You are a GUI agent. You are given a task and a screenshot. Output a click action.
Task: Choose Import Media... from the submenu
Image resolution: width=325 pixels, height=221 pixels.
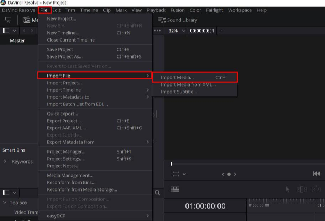[195, 77]
